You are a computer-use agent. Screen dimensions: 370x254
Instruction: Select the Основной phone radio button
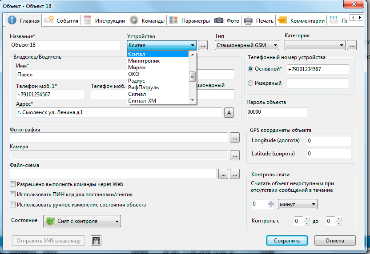250,69
